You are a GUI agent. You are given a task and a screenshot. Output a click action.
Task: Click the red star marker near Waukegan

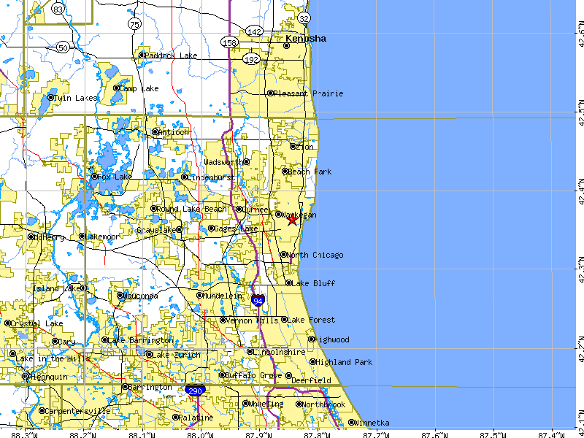pos(293,219)
